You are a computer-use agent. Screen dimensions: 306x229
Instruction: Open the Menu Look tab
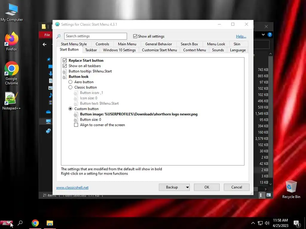coord(216,44)
